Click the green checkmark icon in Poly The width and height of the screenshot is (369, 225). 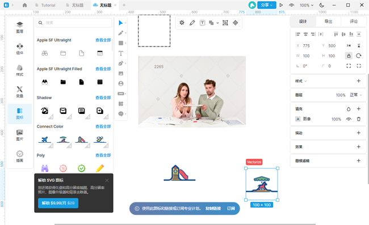point(81,168)
